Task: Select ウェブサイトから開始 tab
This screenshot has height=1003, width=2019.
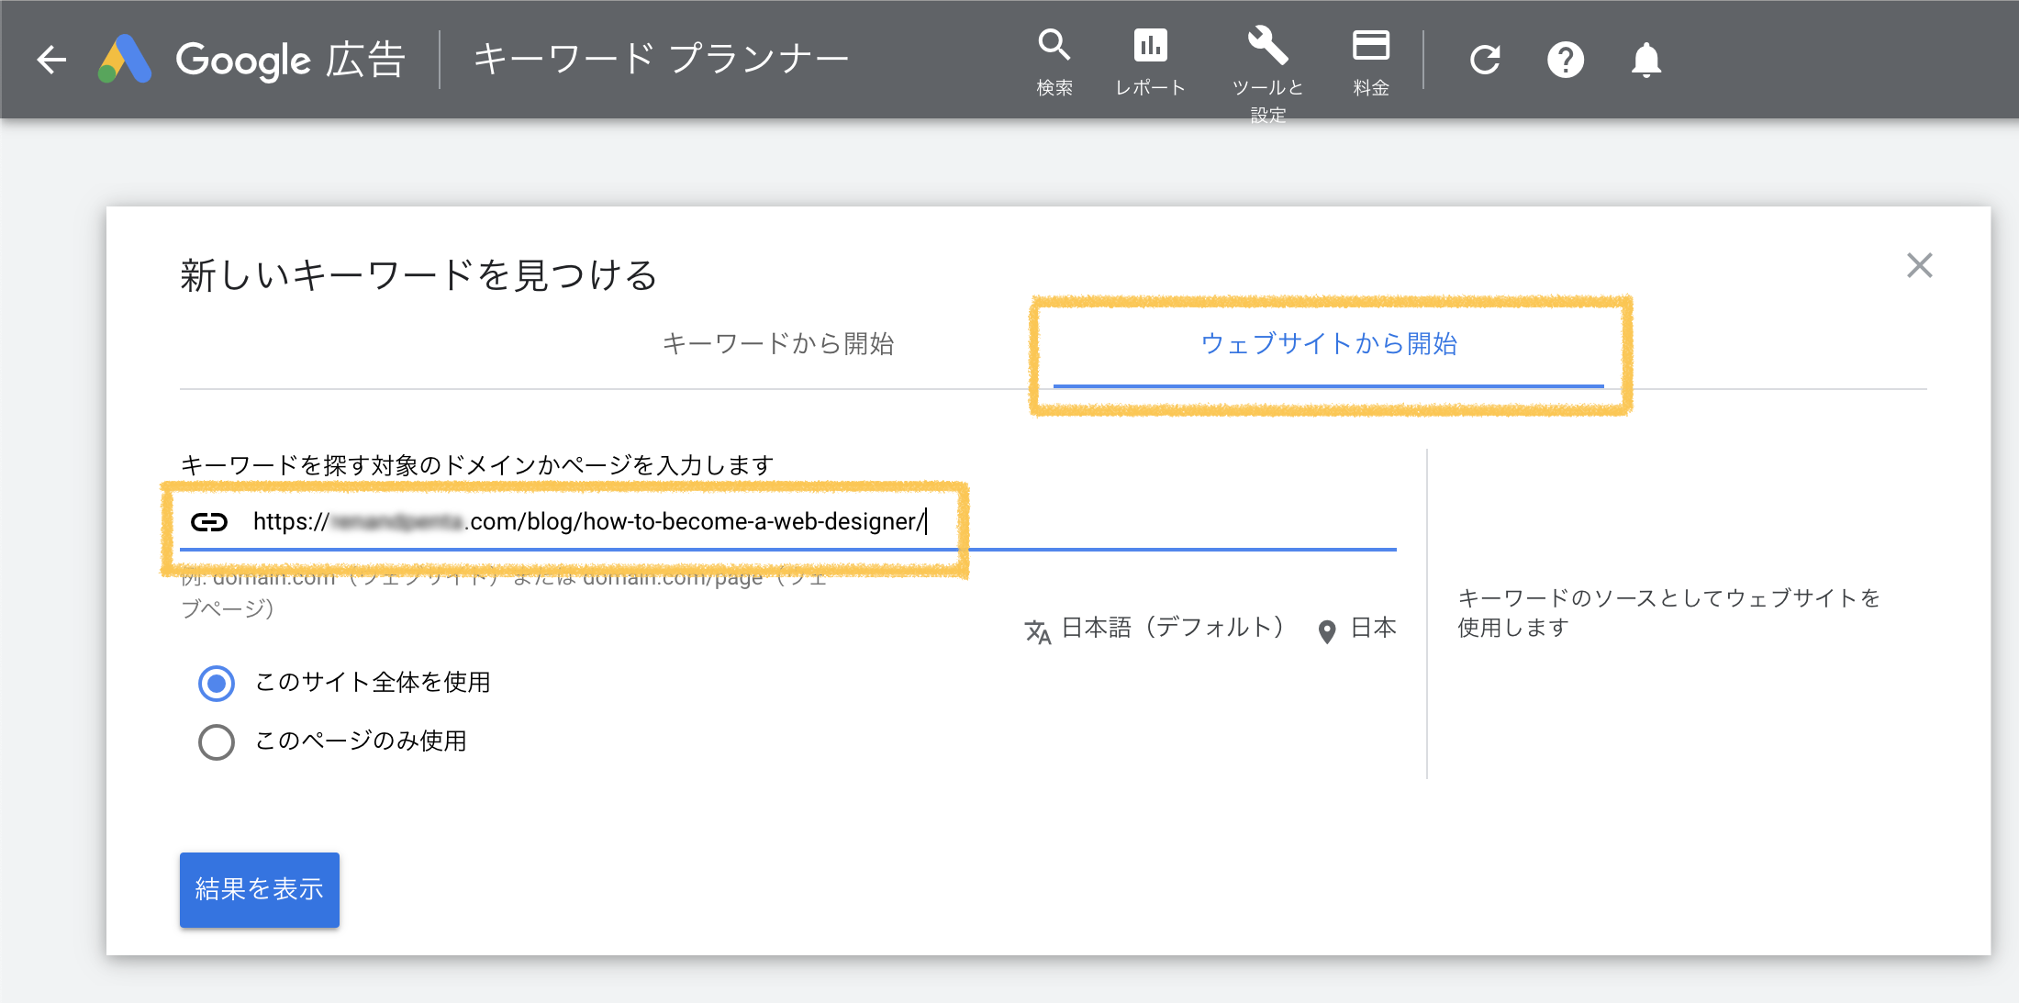Action: tap(1329, 344)
